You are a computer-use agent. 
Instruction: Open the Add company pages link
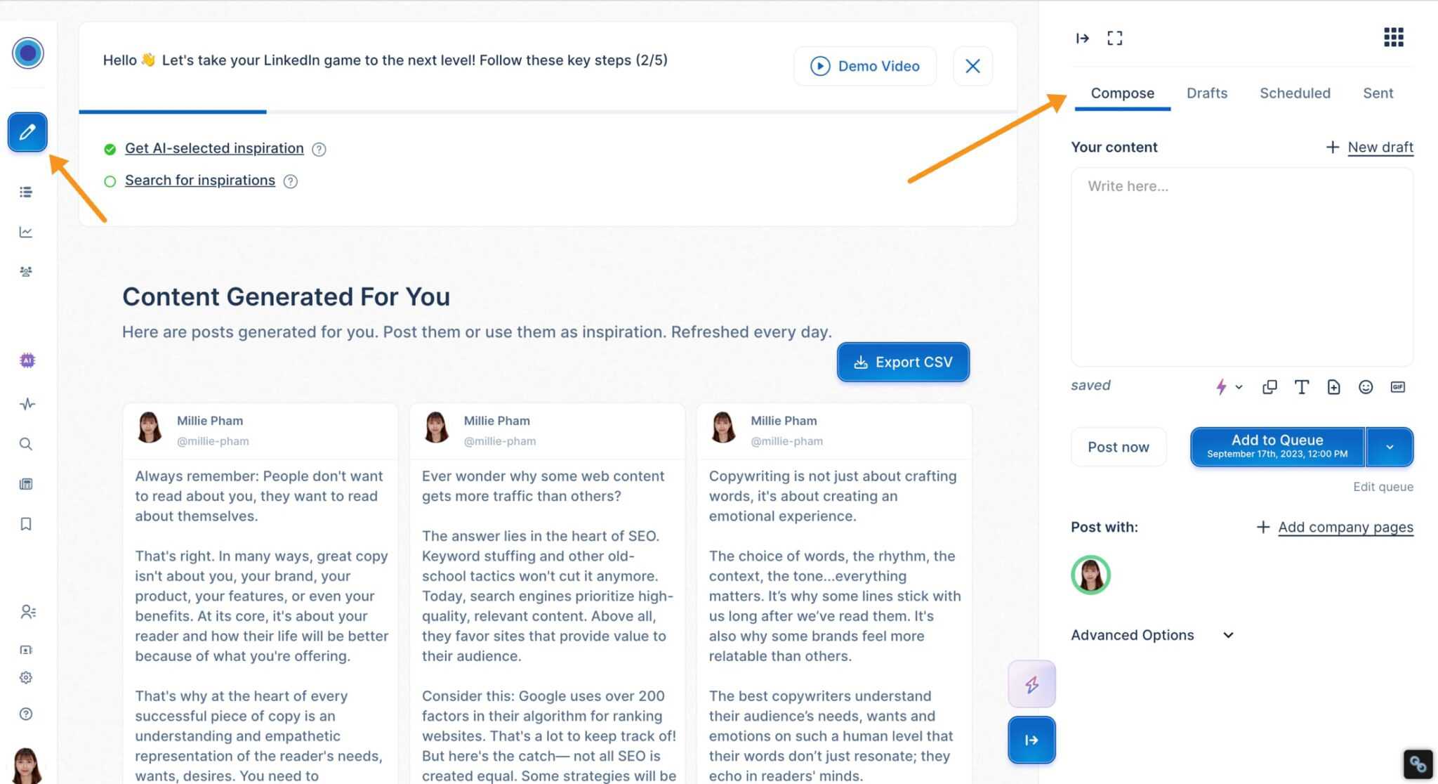coord(1345,527)
